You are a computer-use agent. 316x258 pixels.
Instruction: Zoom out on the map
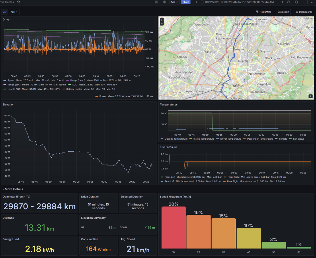click(162, 24)
